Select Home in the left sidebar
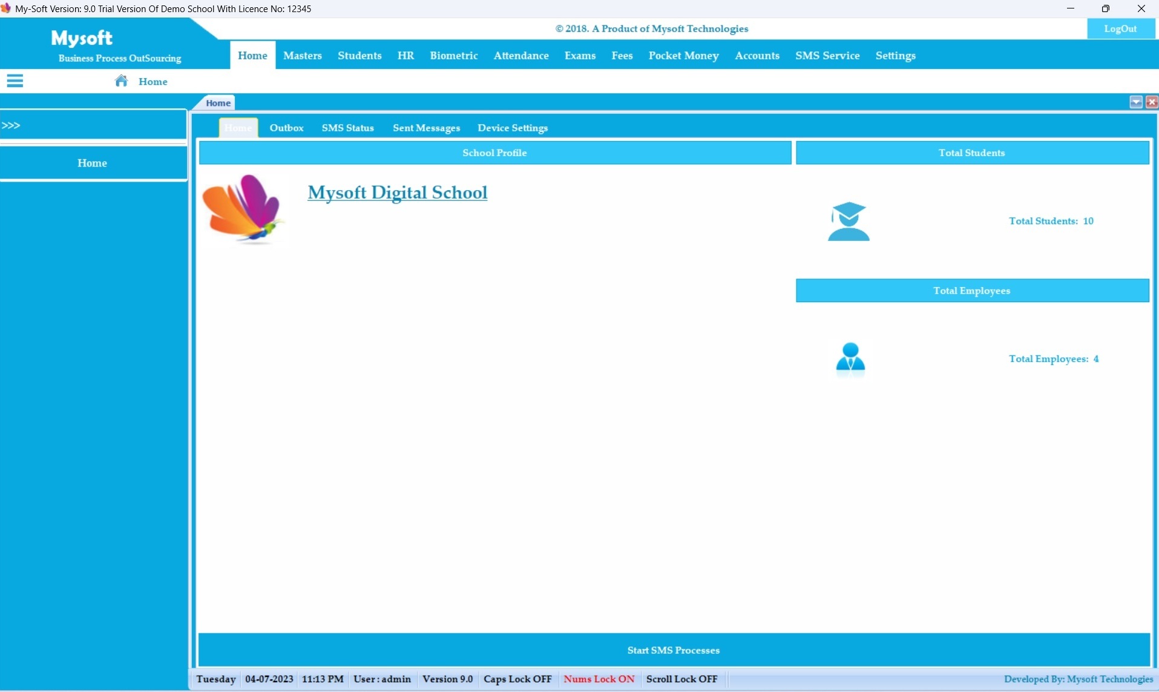 tap(93, 163)
